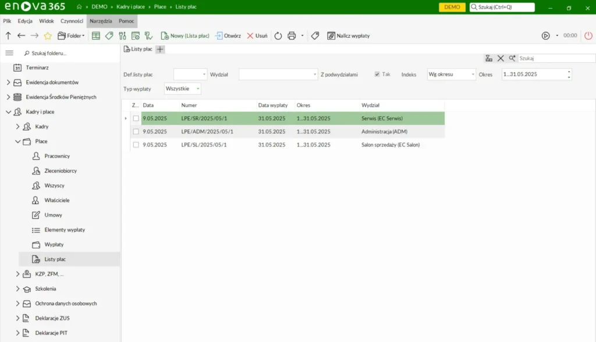Expand the Szkolenia tree node
Image resolution: width=596 pixels, height=342 pixels.
coord(17,289)
